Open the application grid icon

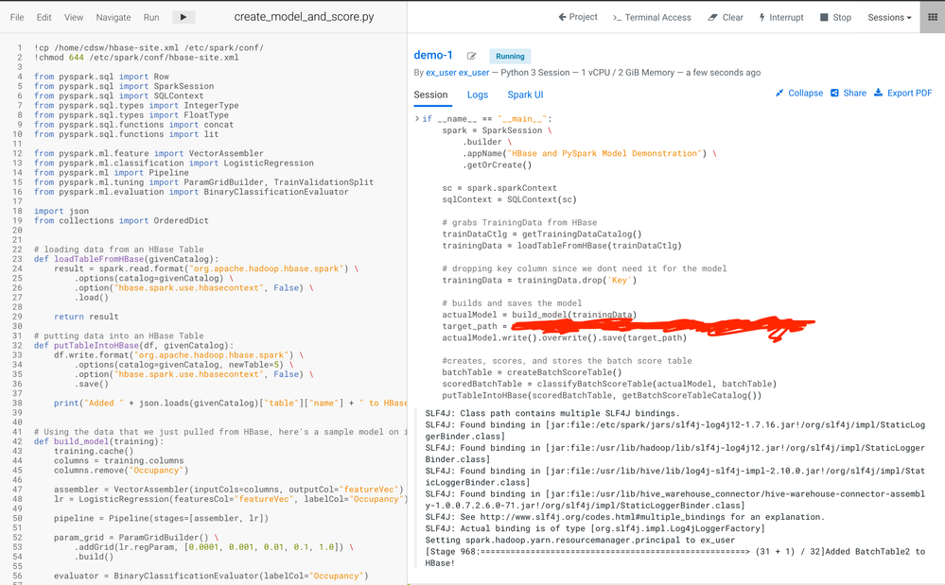tap(933, 17)
